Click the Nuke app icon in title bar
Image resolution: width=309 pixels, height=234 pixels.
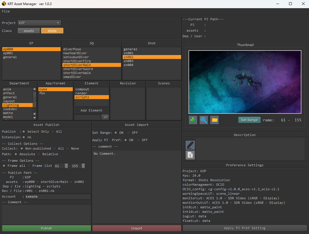(4, 4)
